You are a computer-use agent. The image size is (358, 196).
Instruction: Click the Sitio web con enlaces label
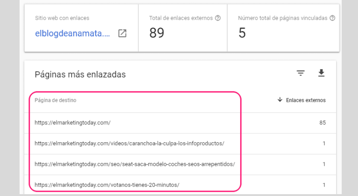click(62, 18)
